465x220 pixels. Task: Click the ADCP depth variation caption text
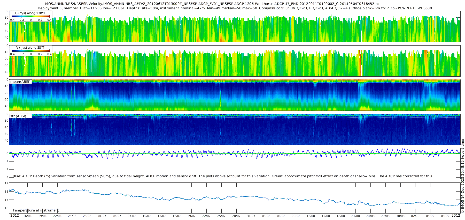tap(223, 176)
